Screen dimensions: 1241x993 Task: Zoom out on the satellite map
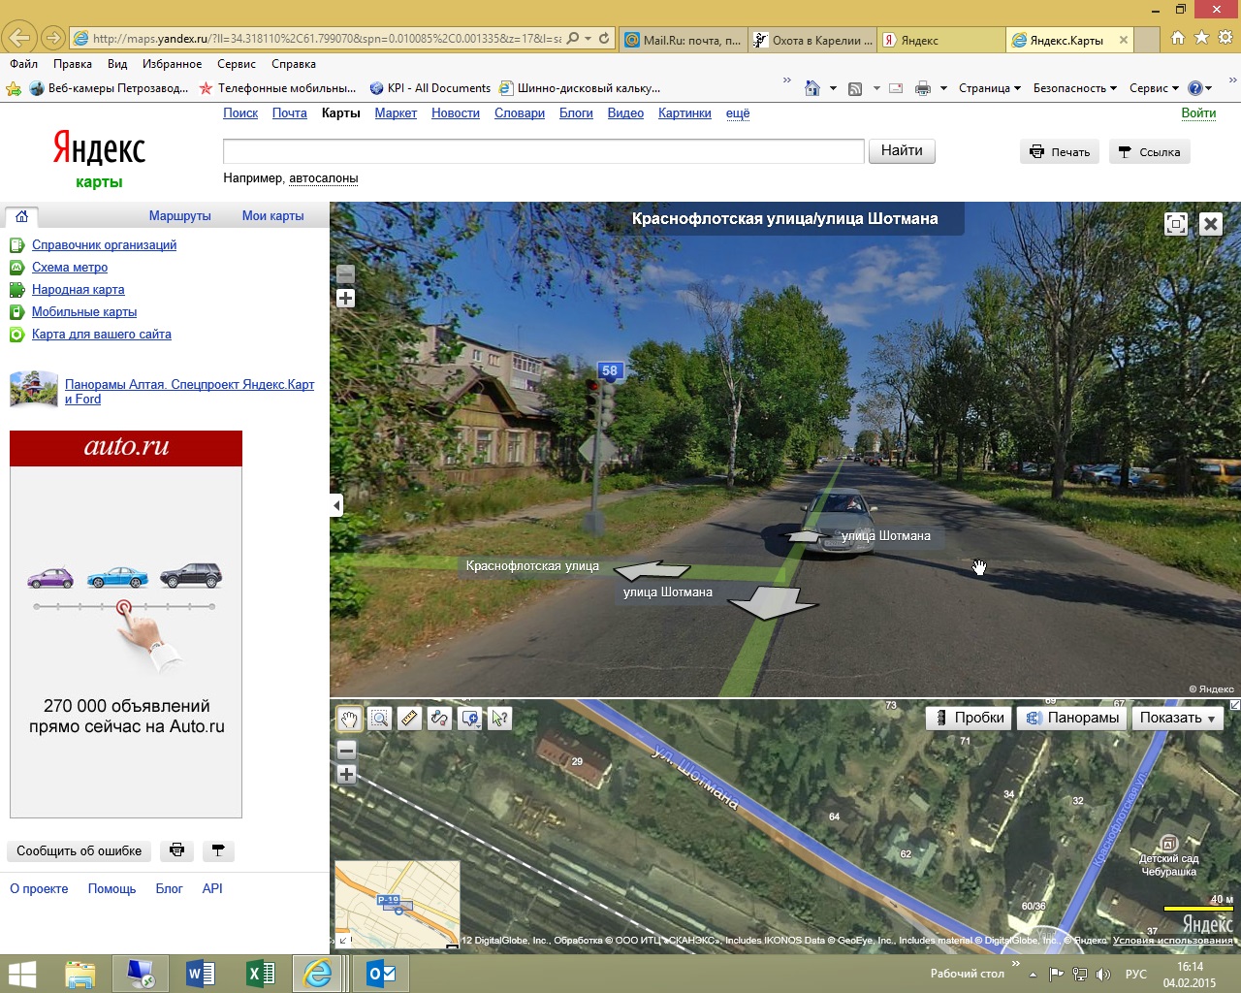(346, 751)
